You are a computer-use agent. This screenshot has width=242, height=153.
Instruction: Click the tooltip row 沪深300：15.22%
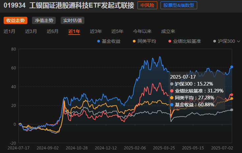click(192, 84)
